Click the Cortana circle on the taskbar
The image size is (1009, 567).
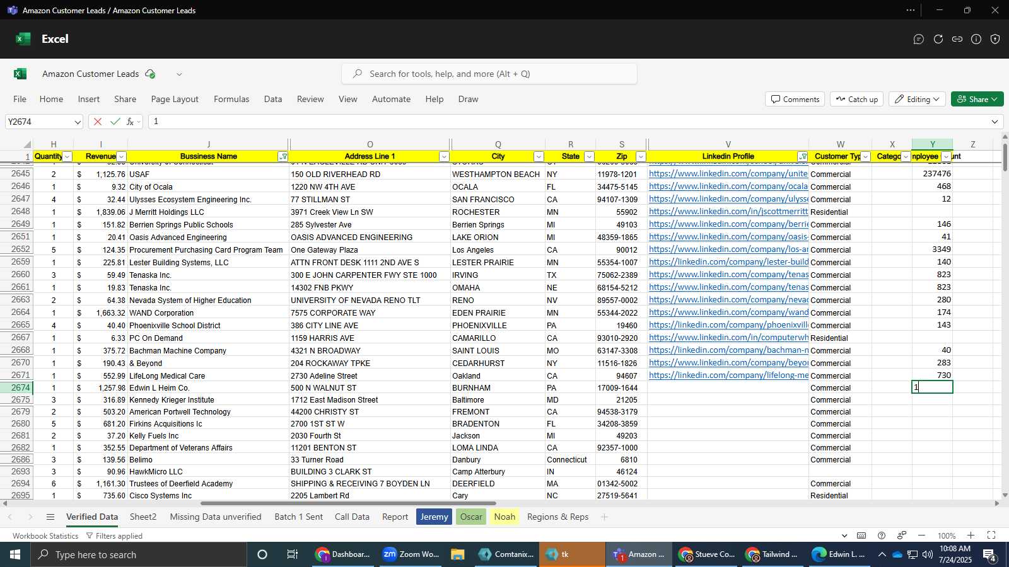pos(262,554)
